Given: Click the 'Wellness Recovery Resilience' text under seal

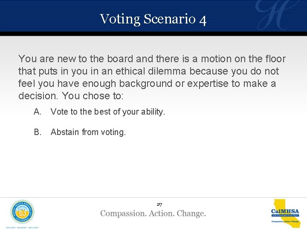Looking at the screenshot, I should click(x=22, y=227).
